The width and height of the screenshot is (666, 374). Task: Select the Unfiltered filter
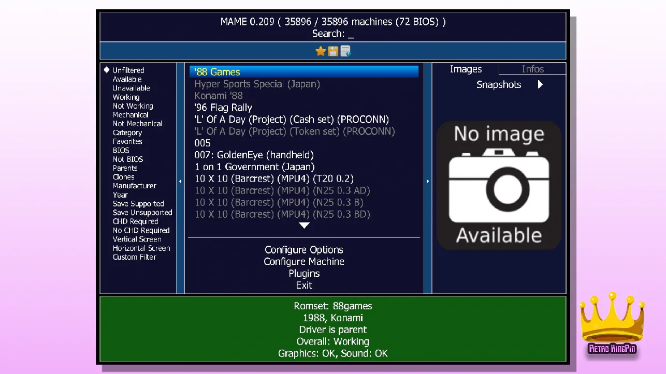128,70
